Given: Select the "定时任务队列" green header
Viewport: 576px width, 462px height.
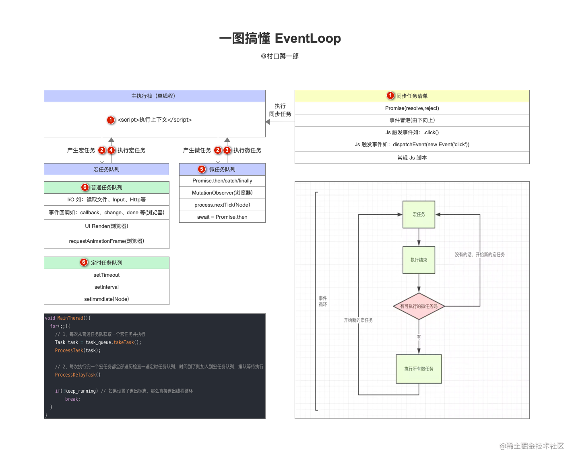Looking at the screenshot, I should 107,263.
